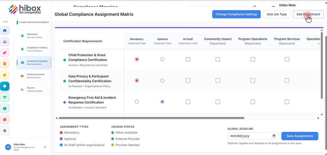Check Program Operations for Emergency First Aid certification
327x155 pixels.
click(x=253, y=102)
